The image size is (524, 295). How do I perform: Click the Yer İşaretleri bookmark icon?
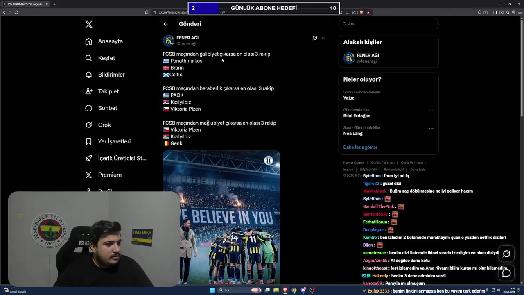(88, 141)
